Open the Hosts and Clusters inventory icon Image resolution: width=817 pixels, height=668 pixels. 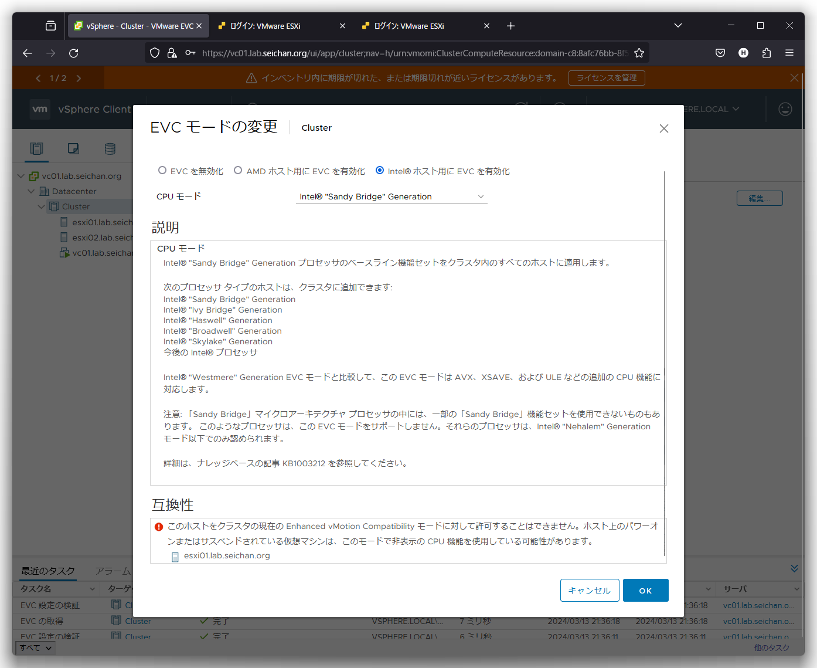tap(37, 149)
